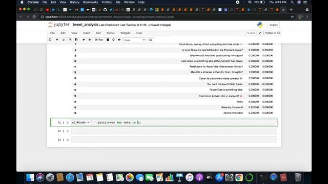Screen dimensions: 328x184
Task: Open the notebook File menu
Action: (x=52, y=33)
